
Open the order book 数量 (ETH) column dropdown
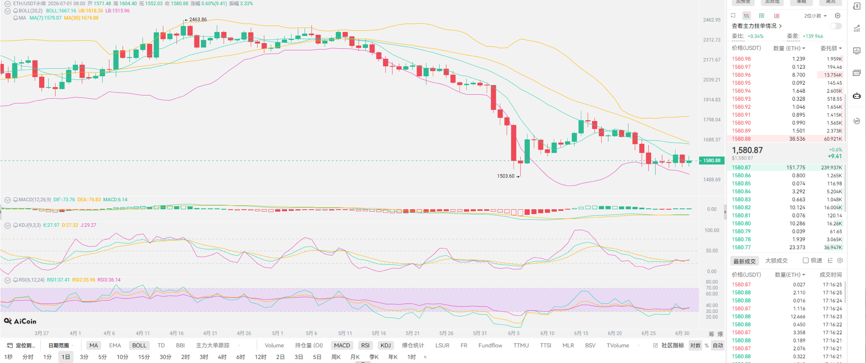(x=789, y=48)
